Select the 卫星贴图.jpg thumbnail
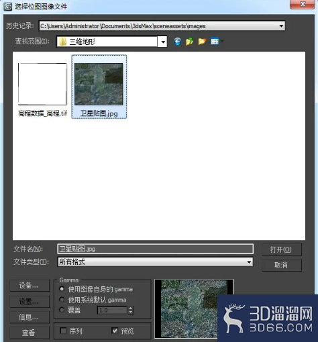This screenshot has height=342, width=318. (x=99, y=84)
